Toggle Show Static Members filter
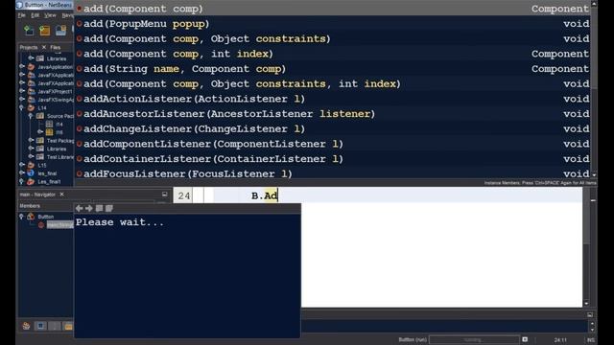Screen dimensions: 614x345 tap(55, 326)
